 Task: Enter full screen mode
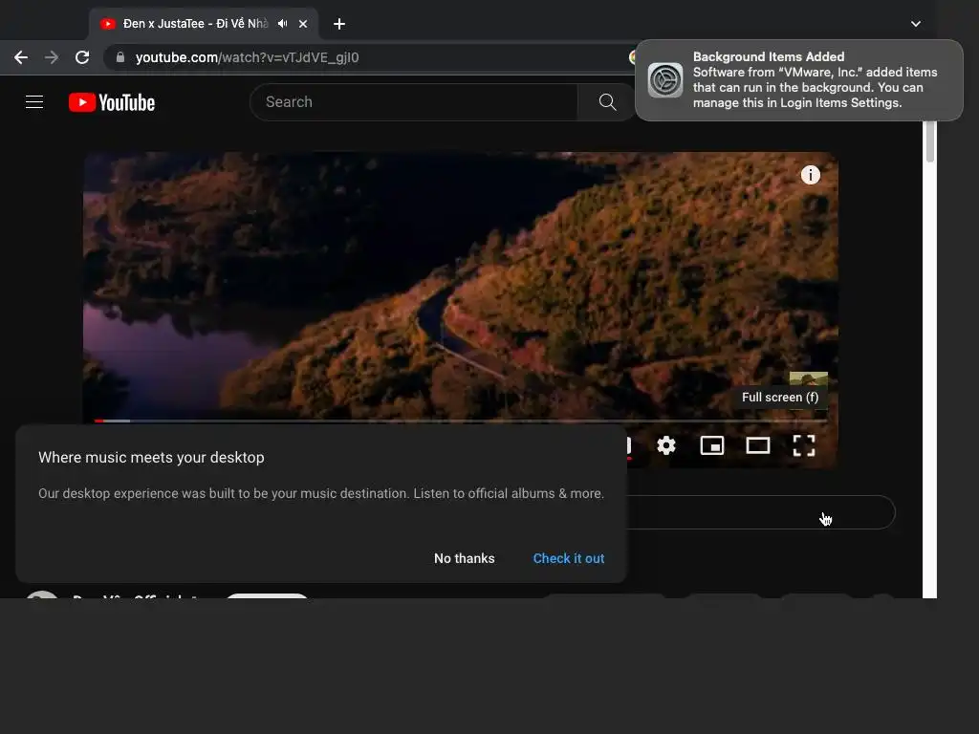[x=804, y=445]
